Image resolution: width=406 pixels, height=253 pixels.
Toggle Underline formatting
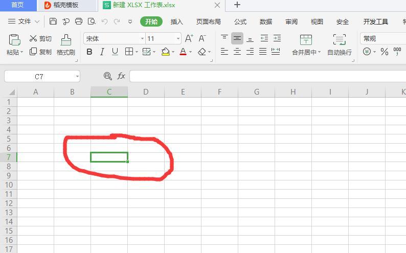[115, 52]
